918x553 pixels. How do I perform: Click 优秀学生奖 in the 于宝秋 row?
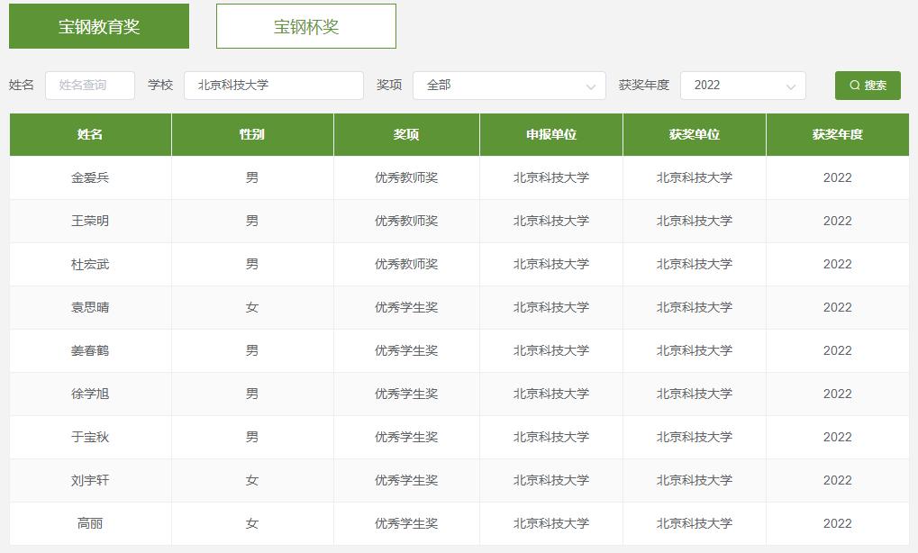407,437
